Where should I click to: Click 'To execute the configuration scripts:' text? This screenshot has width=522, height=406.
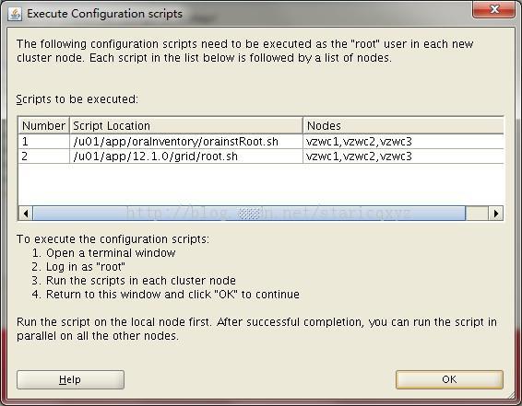tap(113, 238)
